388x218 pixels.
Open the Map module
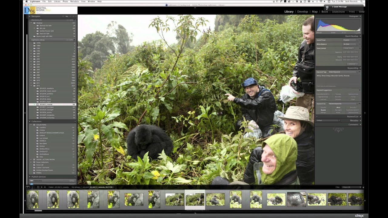315,12
